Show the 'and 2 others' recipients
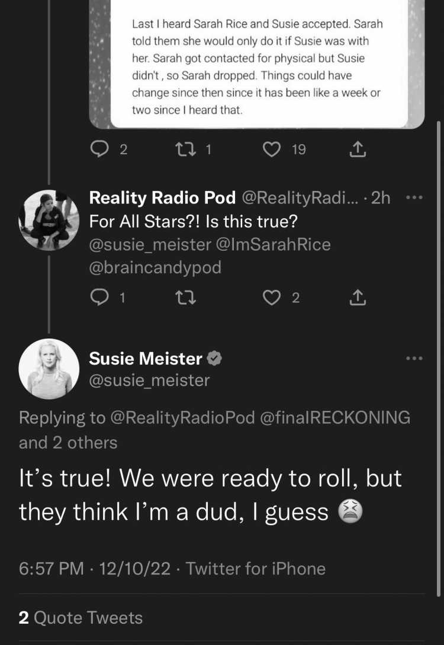 tap(68, 443)
